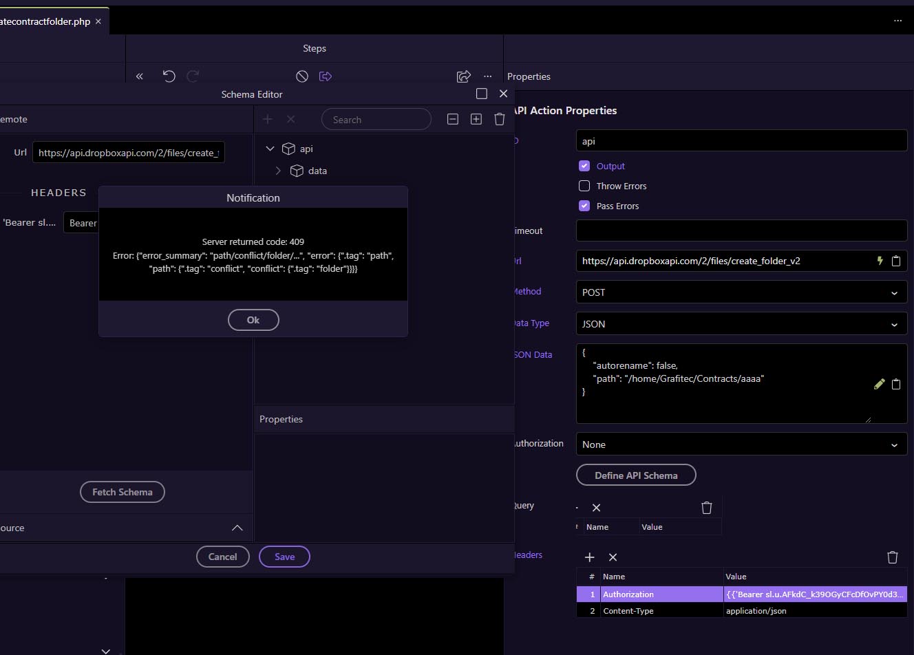Click the empty Timeout input field
The height and width of the screenshot is (655, 914).
click(x=741, y=230)
